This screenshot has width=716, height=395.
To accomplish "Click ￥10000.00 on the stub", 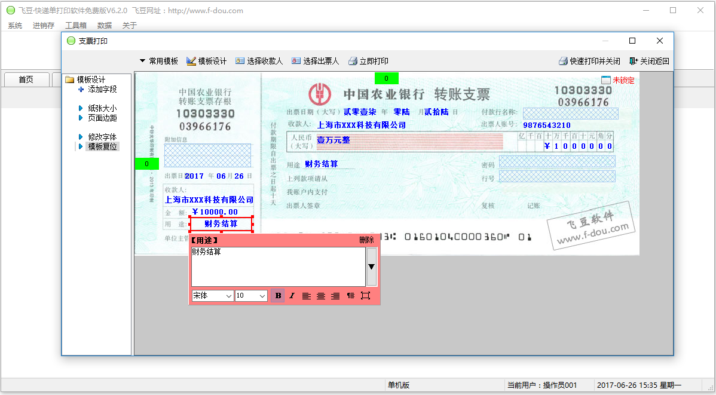I will [x=215, y=212].
